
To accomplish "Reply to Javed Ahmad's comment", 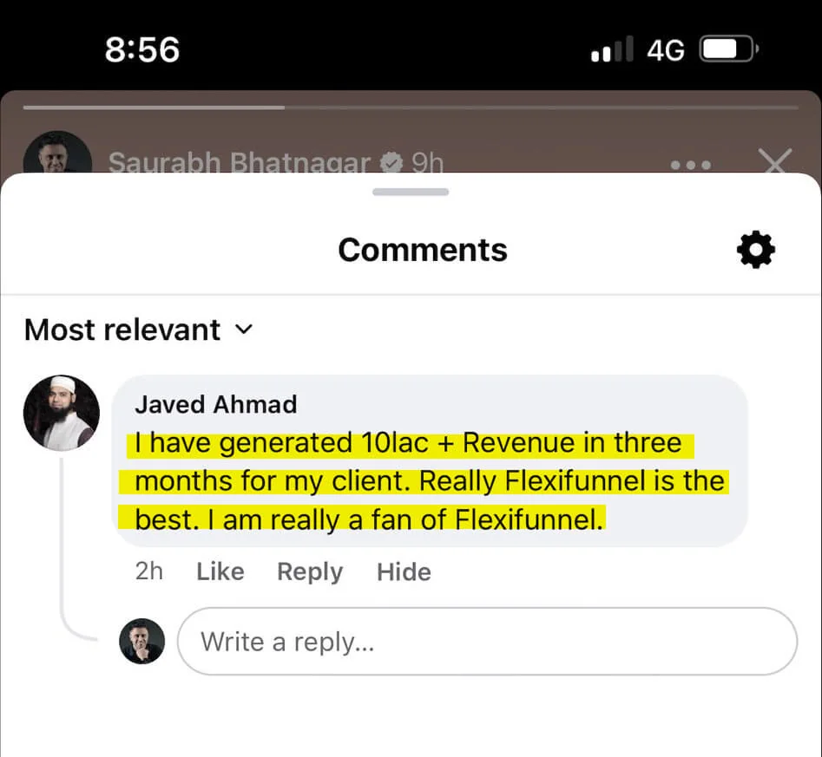I will pos(309,571).
